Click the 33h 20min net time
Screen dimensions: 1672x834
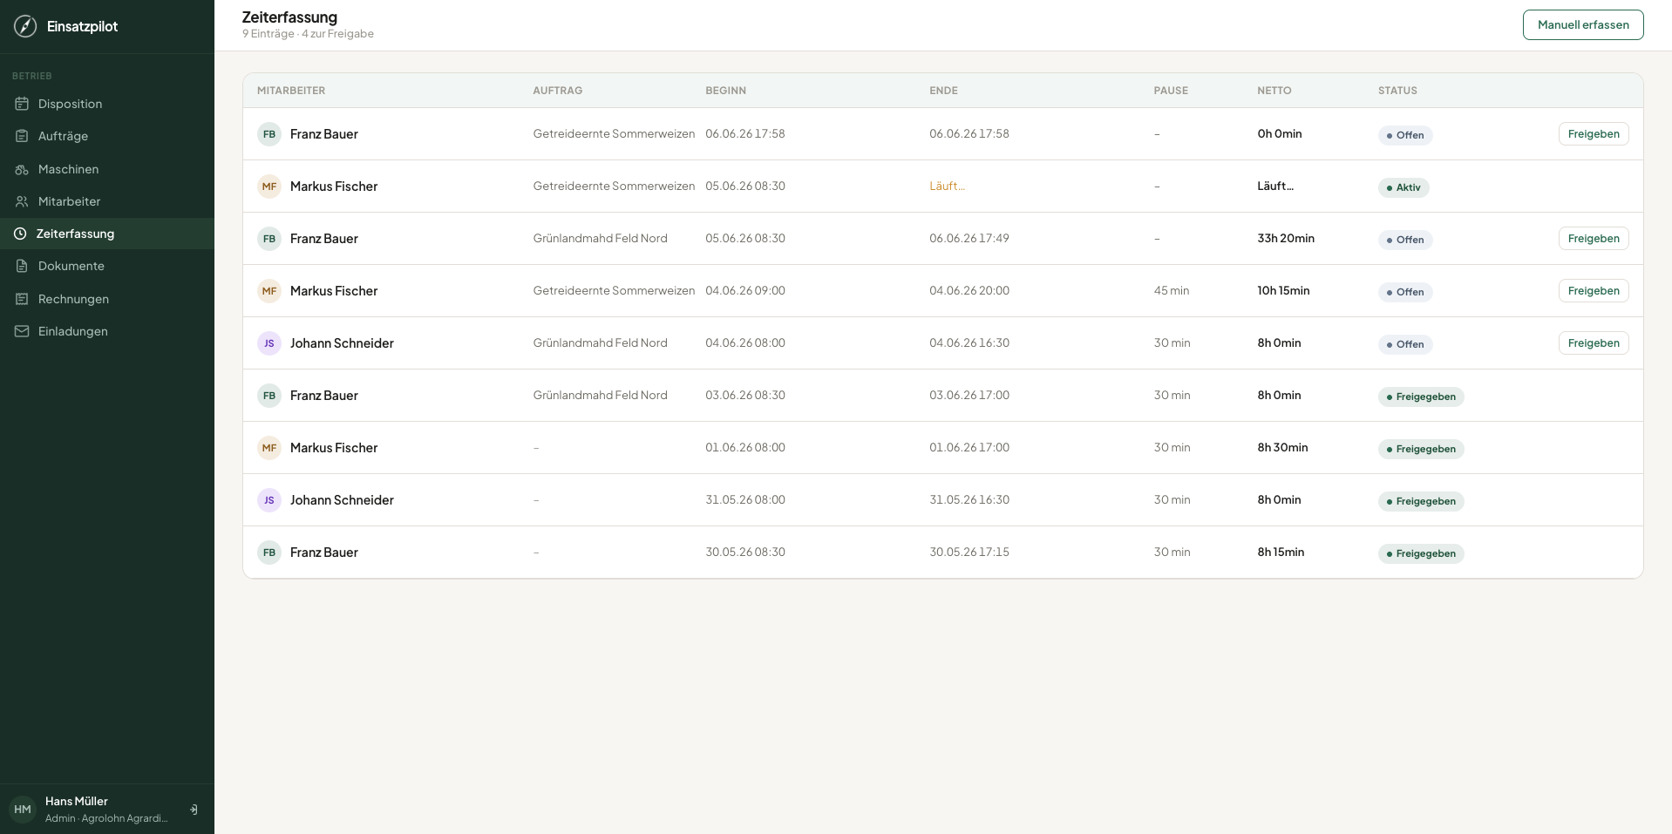pos(1286,239)
